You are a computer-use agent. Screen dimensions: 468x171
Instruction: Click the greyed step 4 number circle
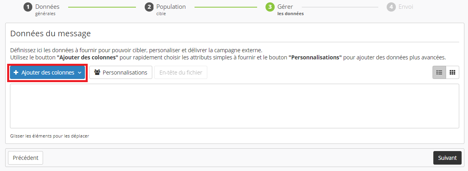click(391, 7)
